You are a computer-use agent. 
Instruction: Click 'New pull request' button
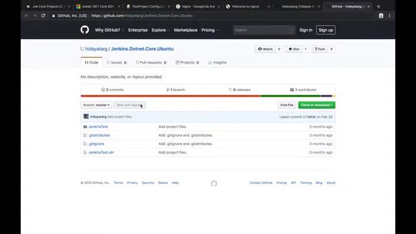point(129,105)
